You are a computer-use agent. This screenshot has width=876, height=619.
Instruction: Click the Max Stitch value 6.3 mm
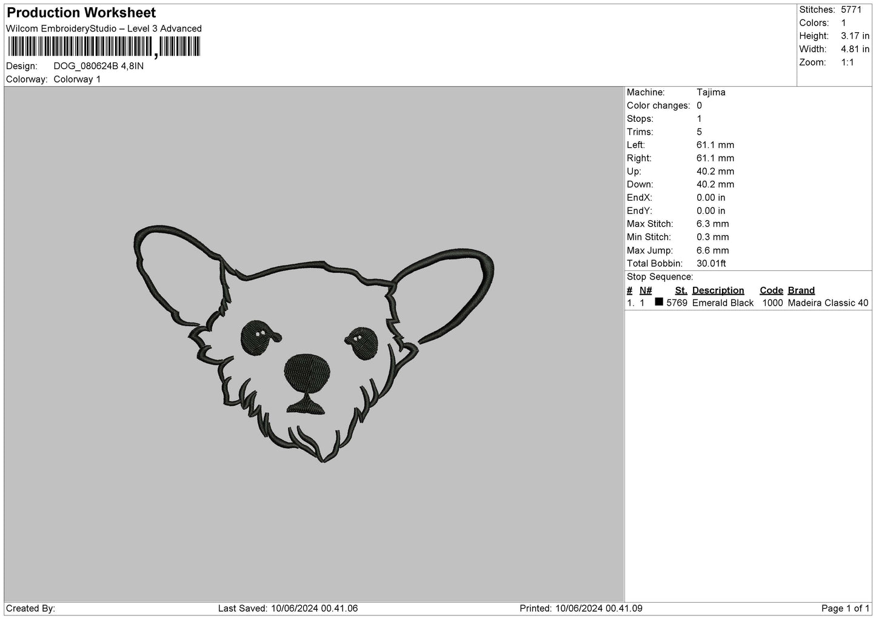tap(713, 224)
